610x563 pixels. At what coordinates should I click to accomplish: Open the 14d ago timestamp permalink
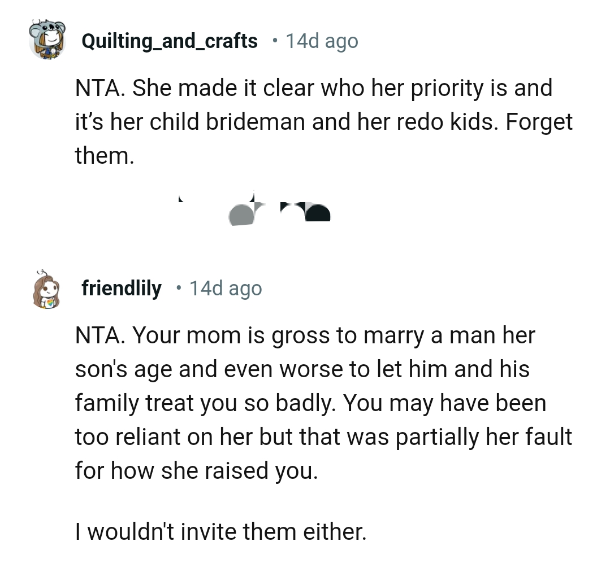click(x=322, y=41)
